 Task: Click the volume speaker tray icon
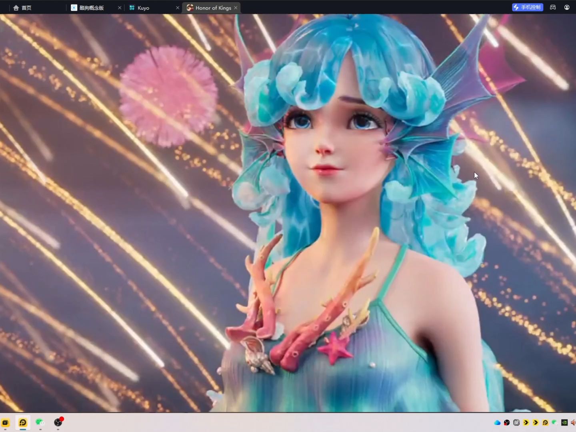point(573,422)
